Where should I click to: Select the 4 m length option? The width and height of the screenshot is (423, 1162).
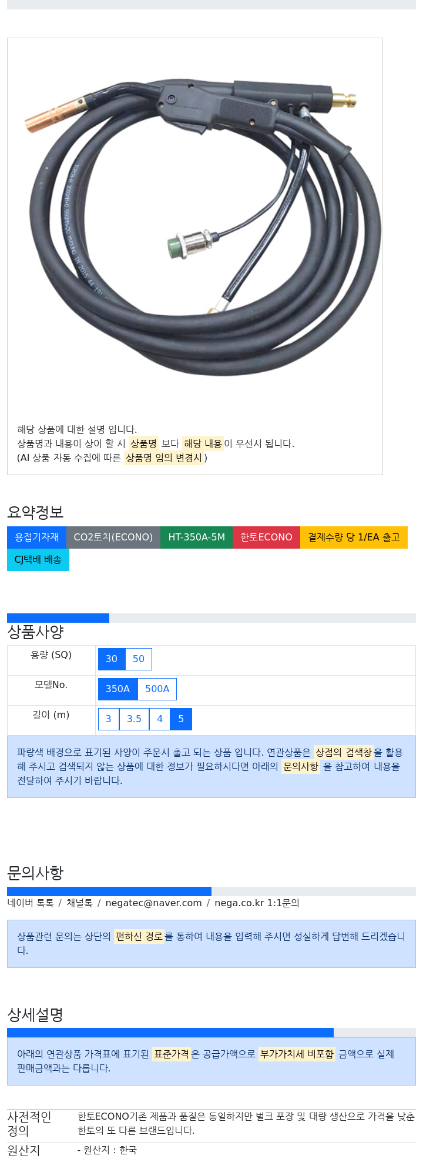point(160,719)
